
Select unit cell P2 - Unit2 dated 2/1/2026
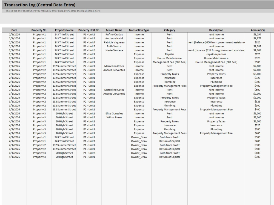(89, 70)
